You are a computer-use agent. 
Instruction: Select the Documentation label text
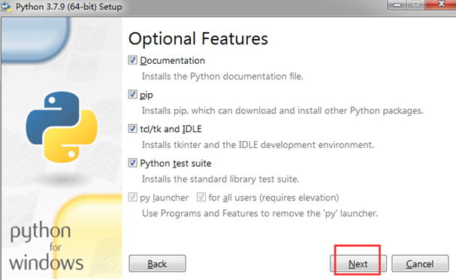(173, 60)
